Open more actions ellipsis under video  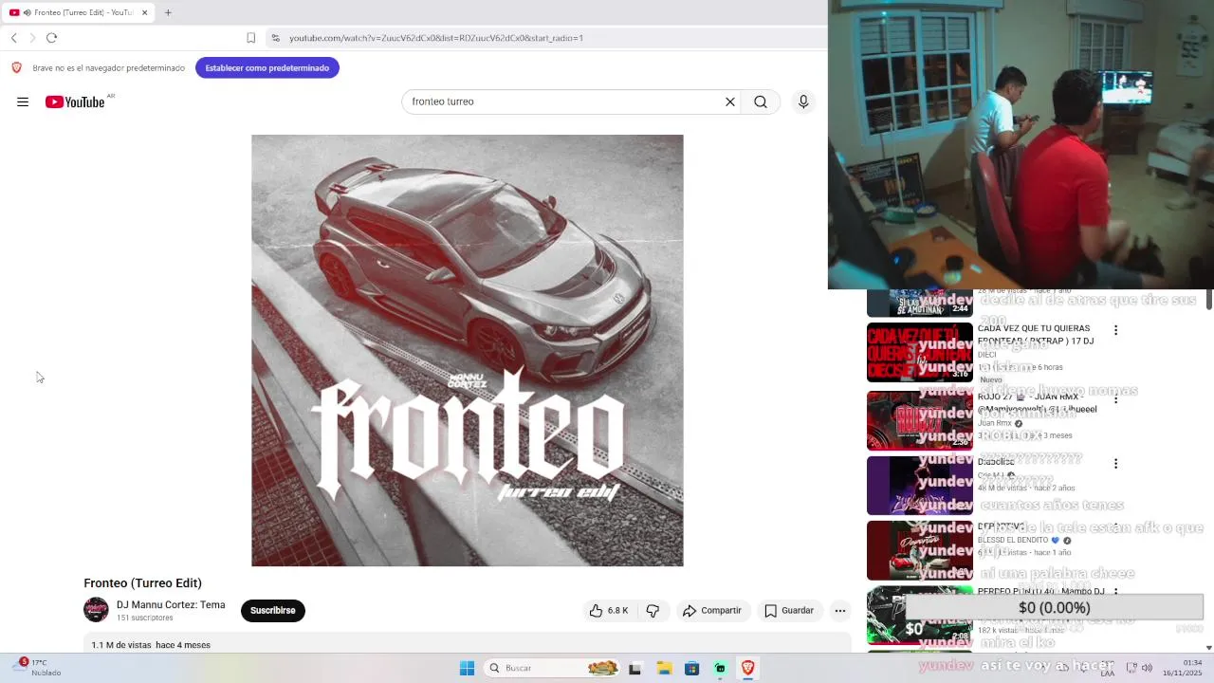click(x=840, y=611)
